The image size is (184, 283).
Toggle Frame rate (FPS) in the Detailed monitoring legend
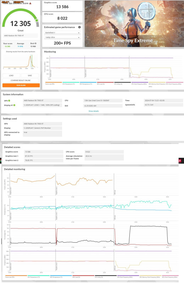coord(16,277)
